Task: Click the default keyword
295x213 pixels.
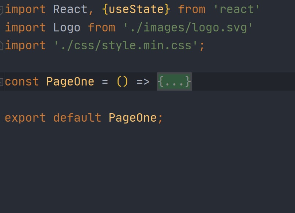Action: pyautogui.click(x=77, y=118)
